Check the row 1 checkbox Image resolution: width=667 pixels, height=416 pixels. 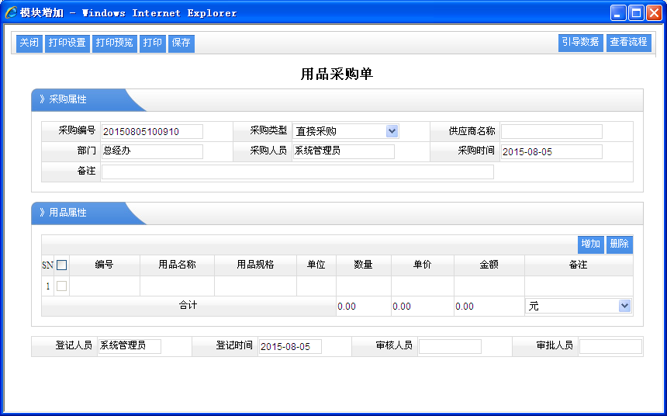coord(62,286)
